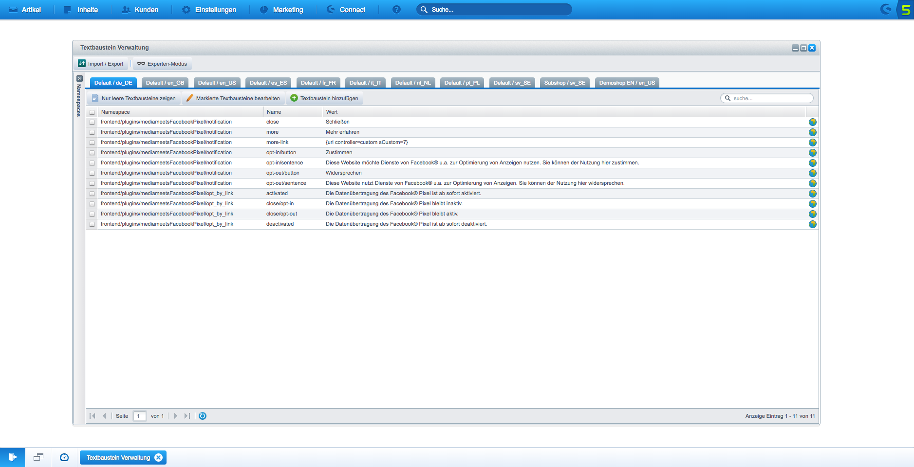Check the 'close' snippet row checkbox
This screenshot has width=914, height=467.
click(92, 122)
